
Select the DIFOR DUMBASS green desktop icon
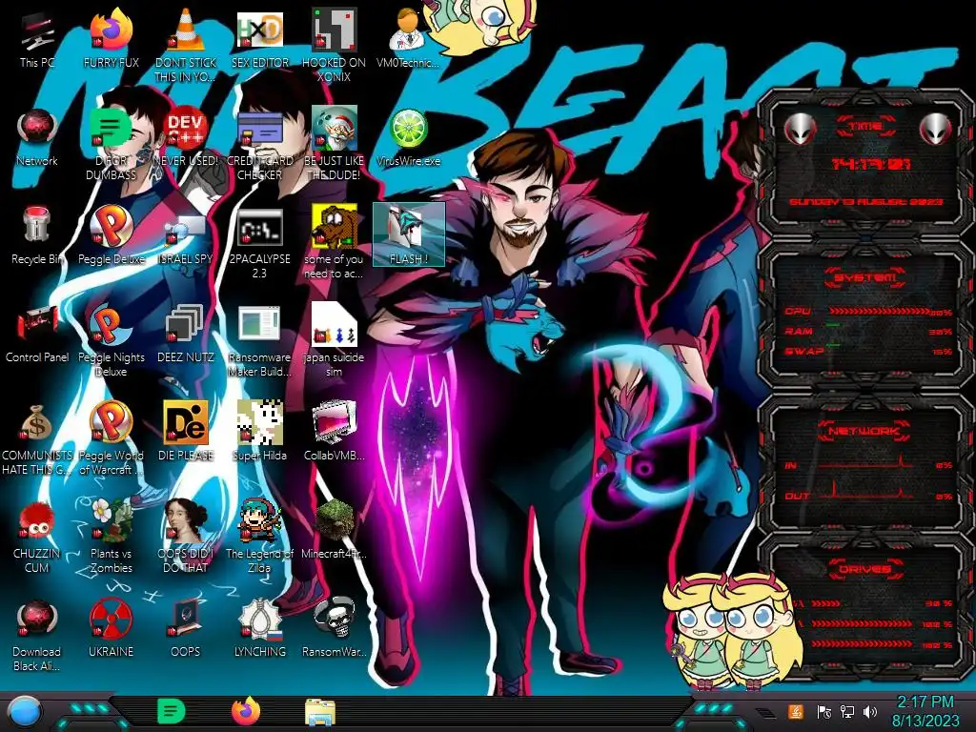pyautogui.click(x=111, y=143)
